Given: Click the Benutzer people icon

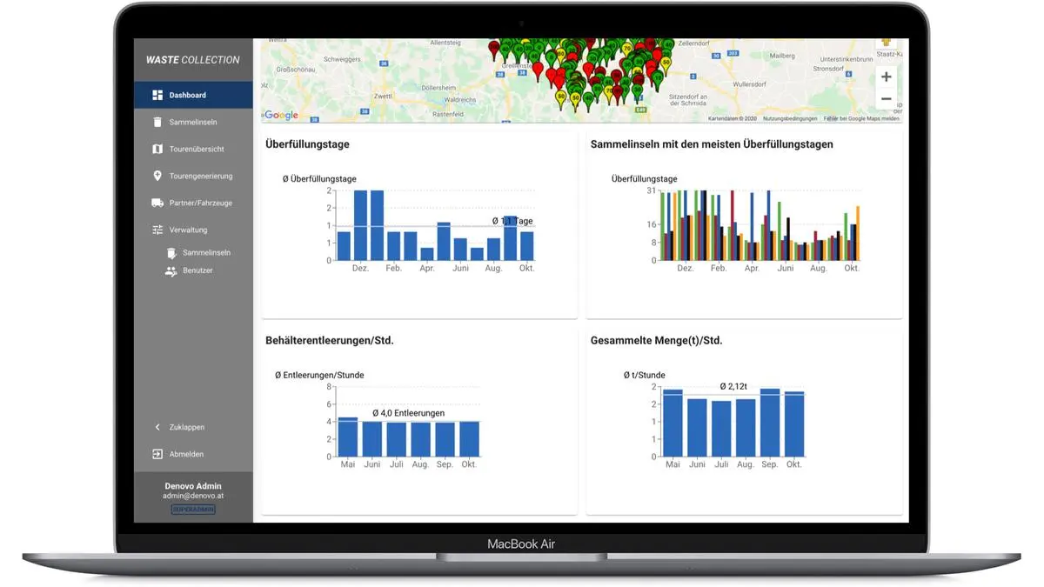Looking at the screenshot, I should (171, 270).
